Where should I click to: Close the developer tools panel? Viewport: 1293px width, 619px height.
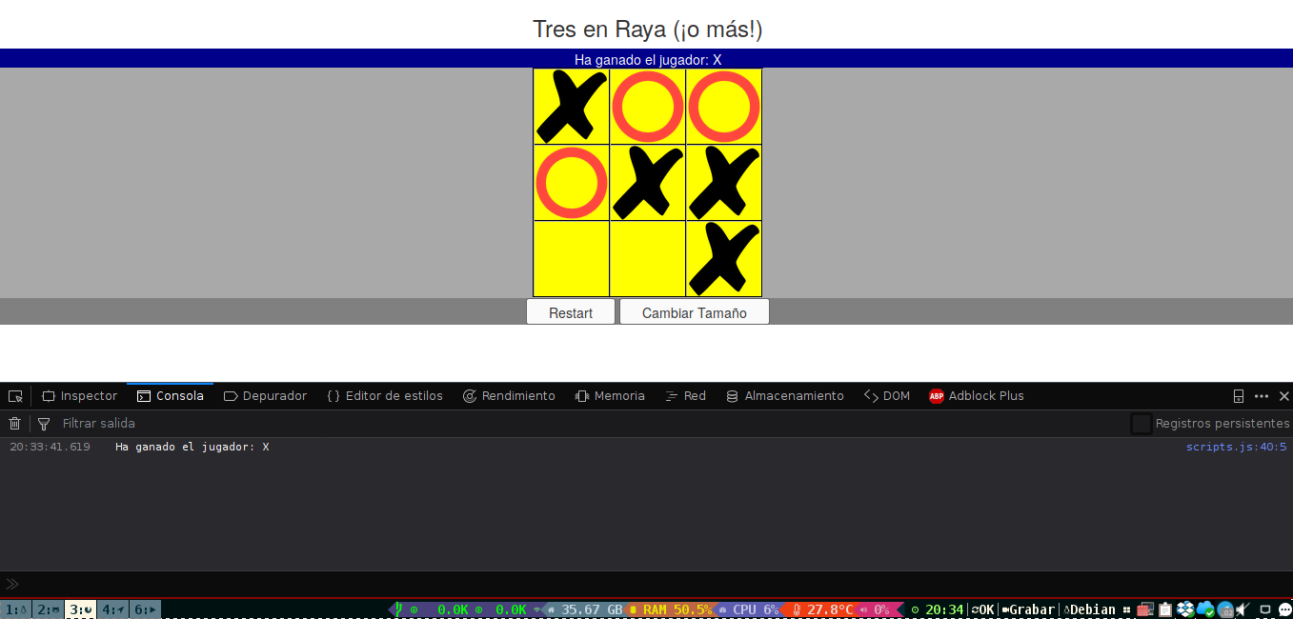[1283, 396]
